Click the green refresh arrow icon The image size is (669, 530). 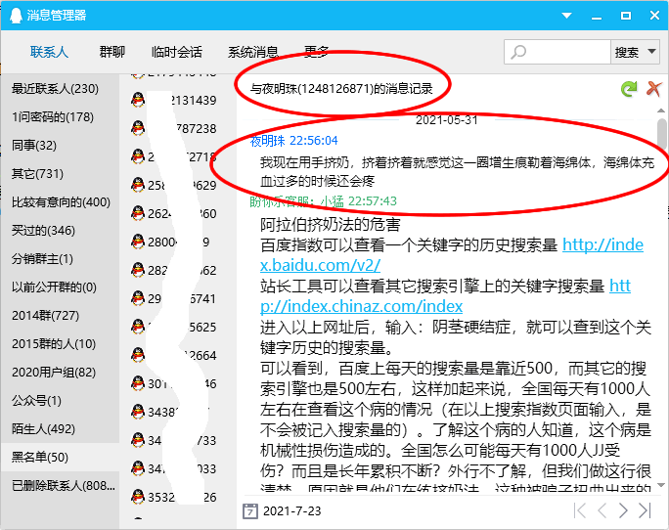629,88
